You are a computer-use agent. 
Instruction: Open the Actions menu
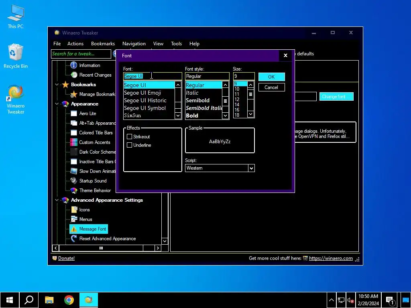(x=75, y=44)
